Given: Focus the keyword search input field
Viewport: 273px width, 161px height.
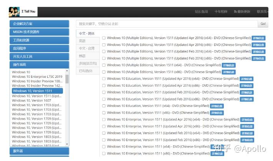Looking at the screenshot, I should pos(166,24).
